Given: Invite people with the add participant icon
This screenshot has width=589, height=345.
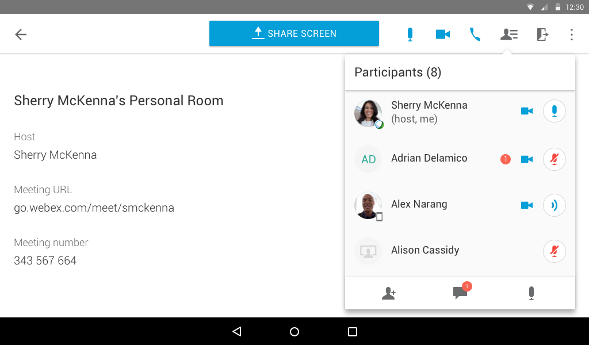Looking at the screenshot, I should point(388,293).
